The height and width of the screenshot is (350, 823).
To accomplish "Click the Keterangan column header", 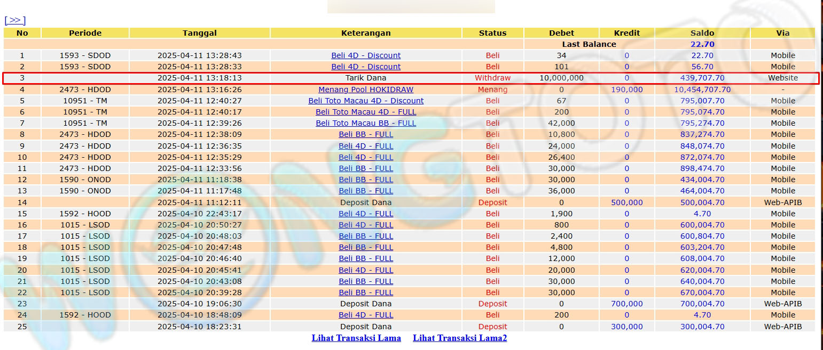I will [x=366, y=33].
